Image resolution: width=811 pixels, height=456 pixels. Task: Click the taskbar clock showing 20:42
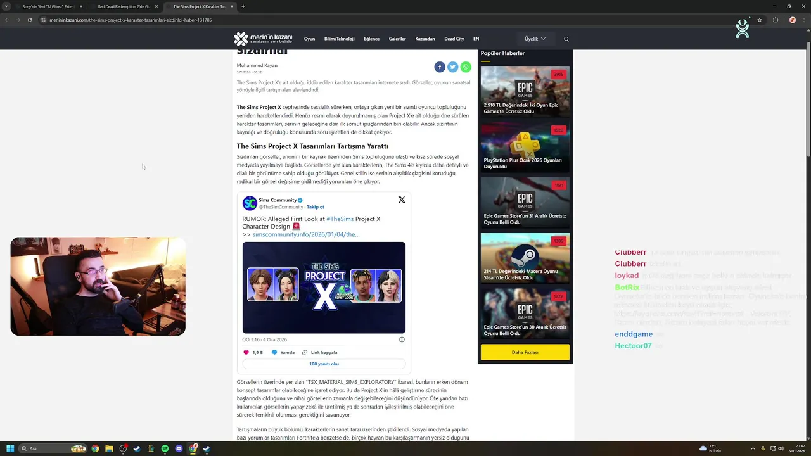[796, 448]
